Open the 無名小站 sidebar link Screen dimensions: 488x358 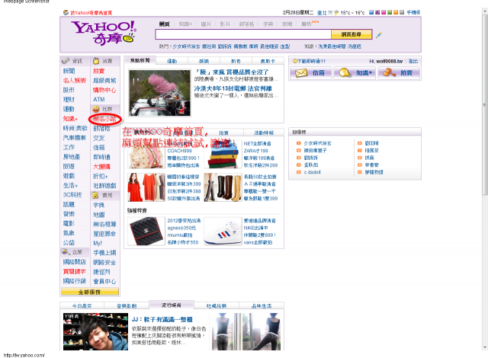104,119
